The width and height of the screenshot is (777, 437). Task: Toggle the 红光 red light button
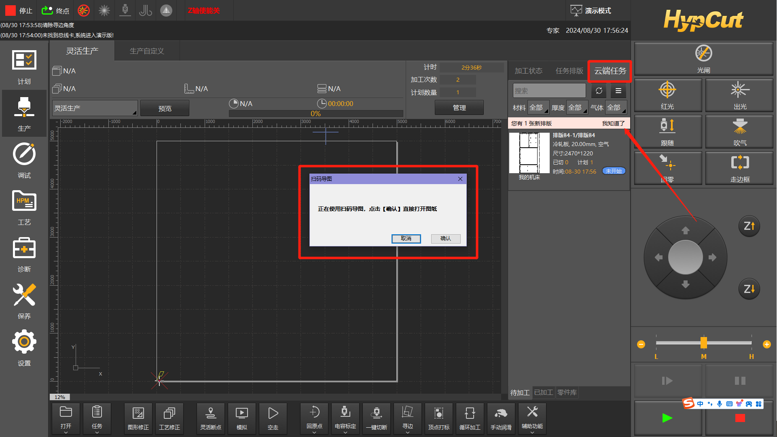(667, 95)
